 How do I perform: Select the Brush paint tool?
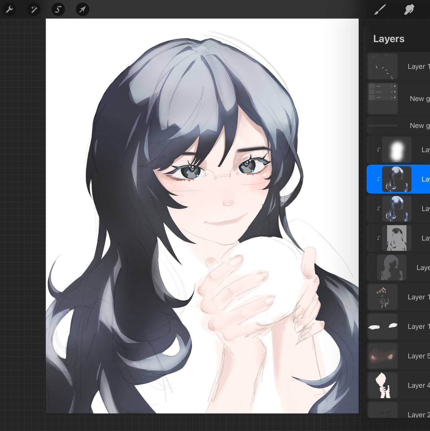(380, 9)
